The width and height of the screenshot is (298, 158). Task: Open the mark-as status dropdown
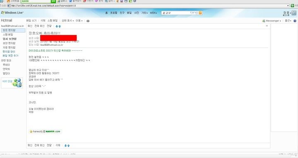pos(67,21)
